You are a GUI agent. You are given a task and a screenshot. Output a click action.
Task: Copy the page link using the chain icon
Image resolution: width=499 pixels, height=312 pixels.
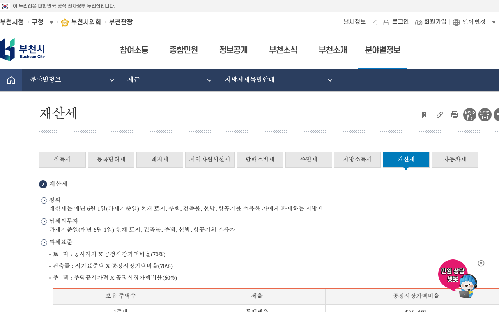[440, 115]
